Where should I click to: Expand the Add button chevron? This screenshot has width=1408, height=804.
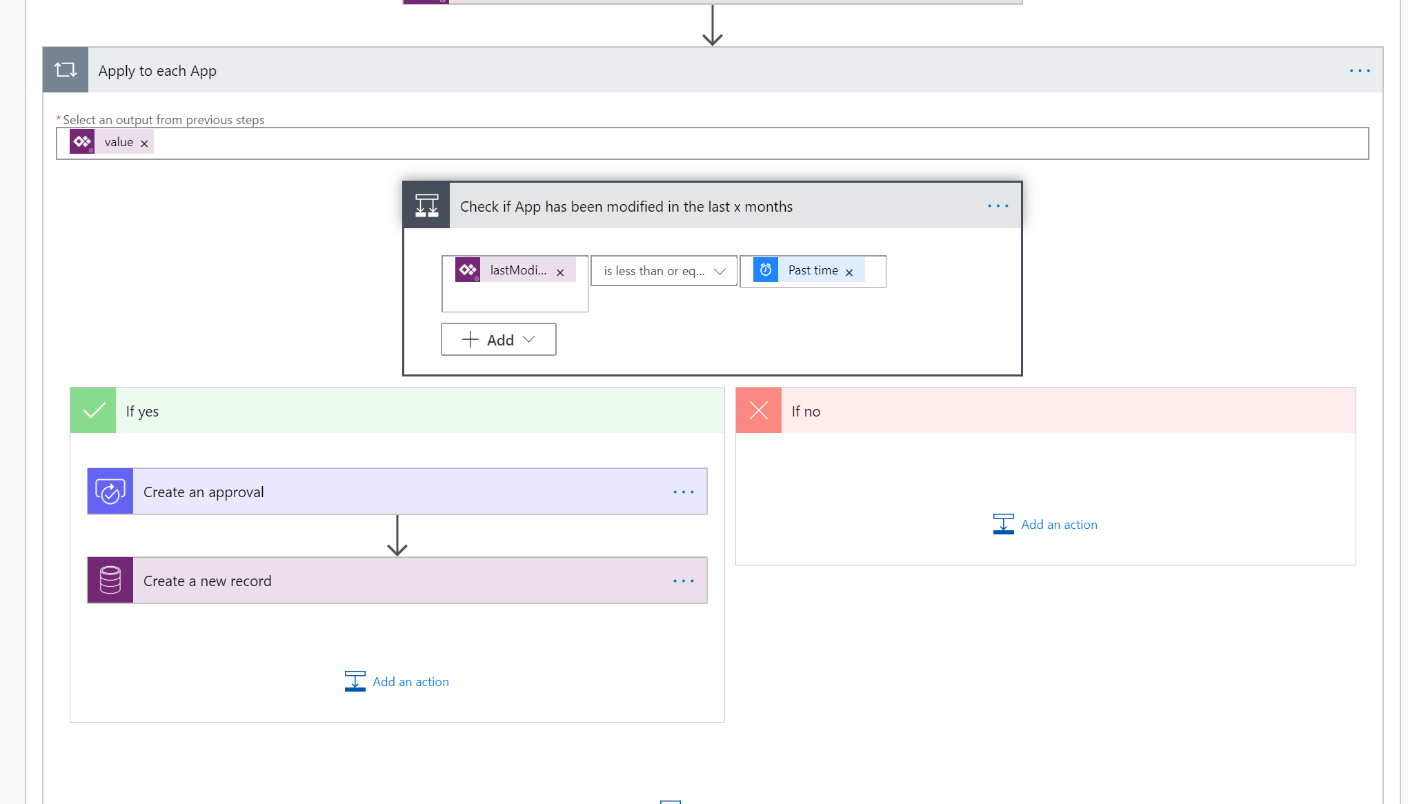click(530, 339)
